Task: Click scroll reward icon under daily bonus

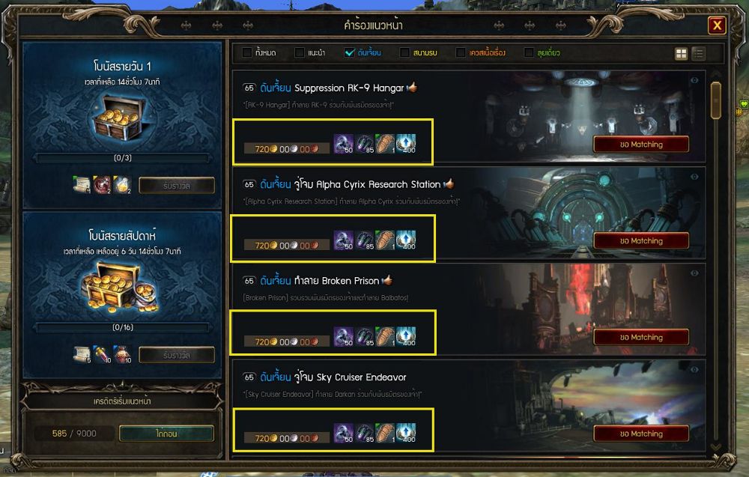Action: [x=82, y=185]
